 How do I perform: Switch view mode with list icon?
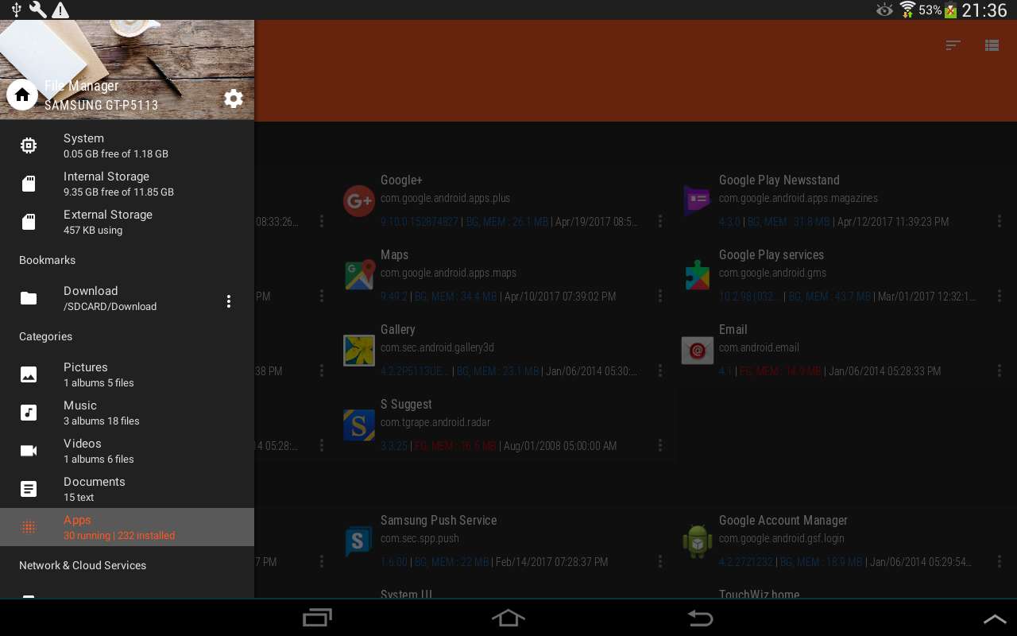(992, 45)
